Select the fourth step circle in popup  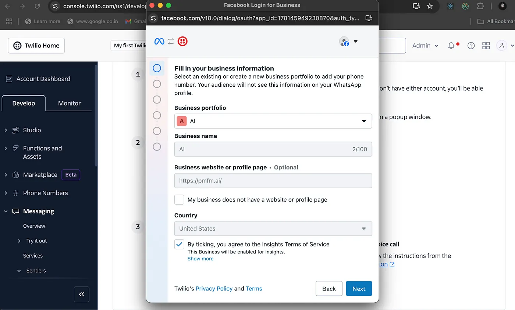pyautogui.click(x=157, y=115)
